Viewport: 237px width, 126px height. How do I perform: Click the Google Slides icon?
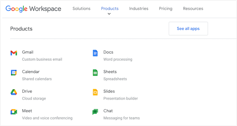click(95, 92)
